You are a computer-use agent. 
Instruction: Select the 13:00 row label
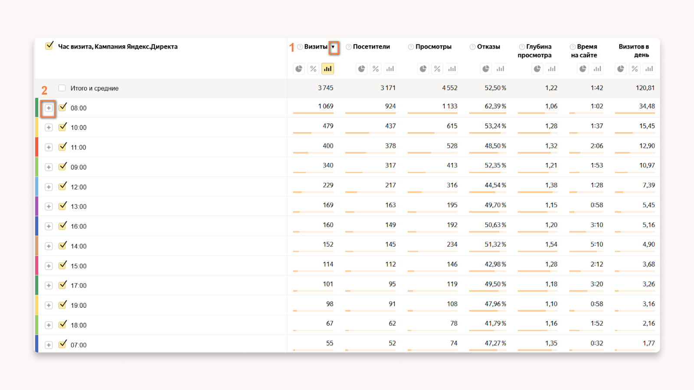(79, 207)
